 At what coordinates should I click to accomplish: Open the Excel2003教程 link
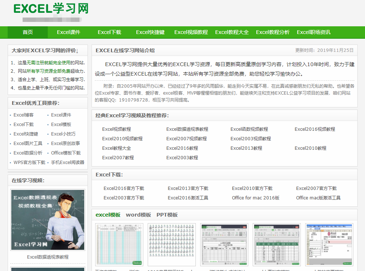(x=182, y=158)
